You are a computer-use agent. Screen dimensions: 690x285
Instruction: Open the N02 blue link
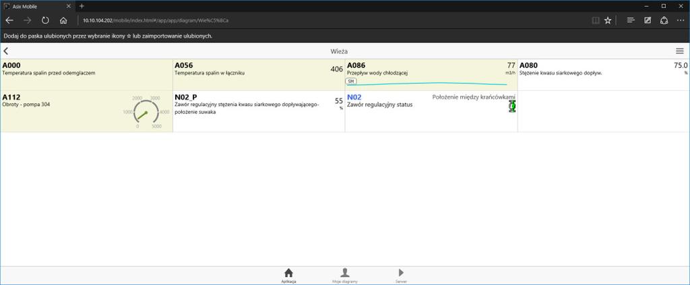pyautogui.click(x=354, y=97)
